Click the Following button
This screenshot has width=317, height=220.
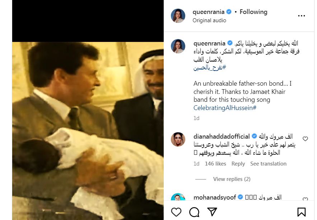click(x=253, y=12)
